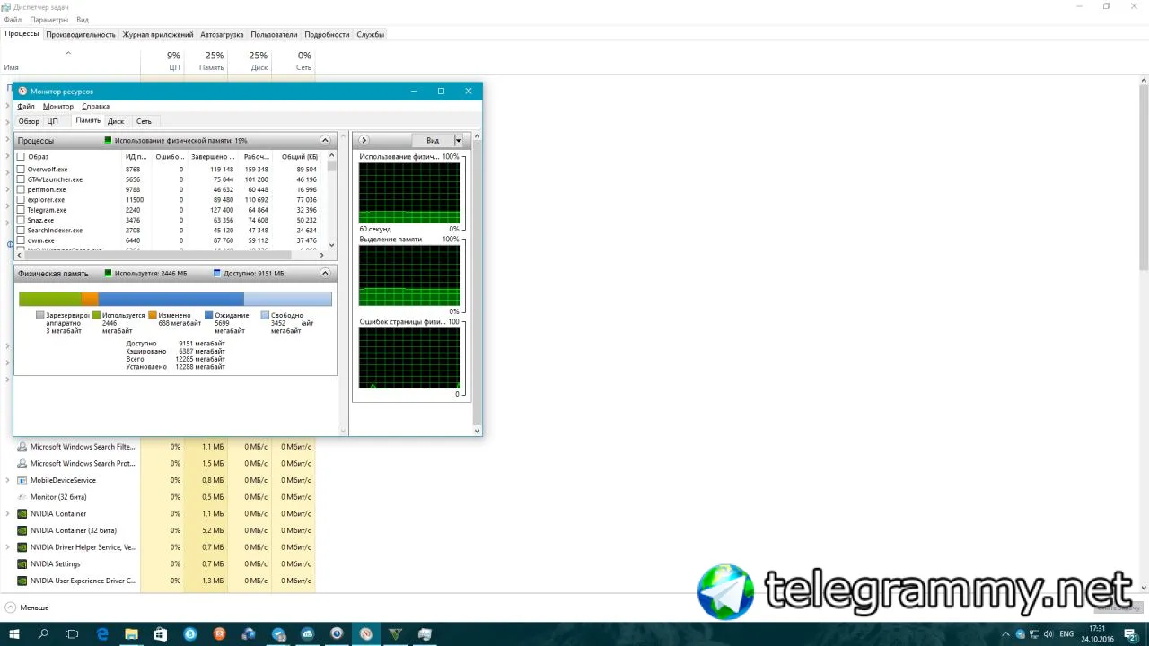Open taskbar search magnifier
Screen dimensions: 1149x646
point(43,634)
